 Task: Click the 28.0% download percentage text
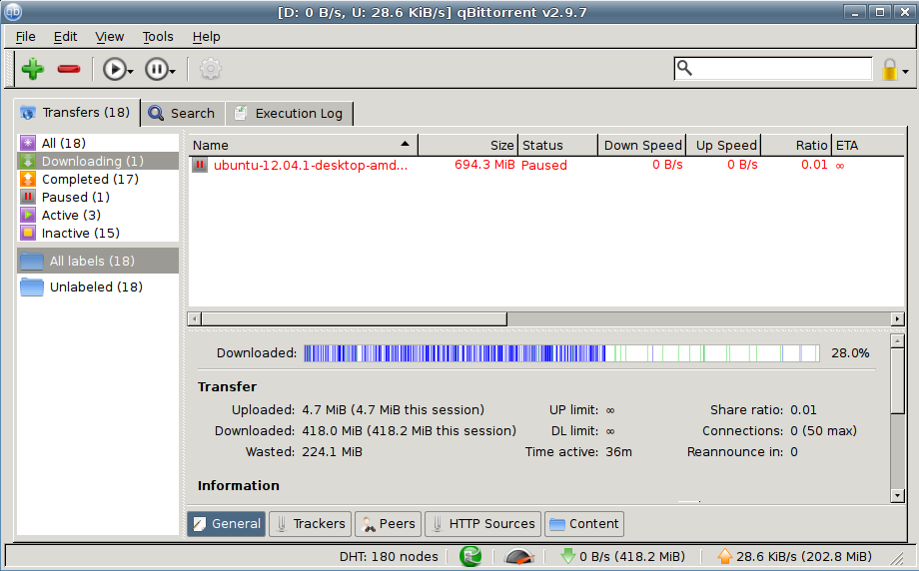pos(850,353)
